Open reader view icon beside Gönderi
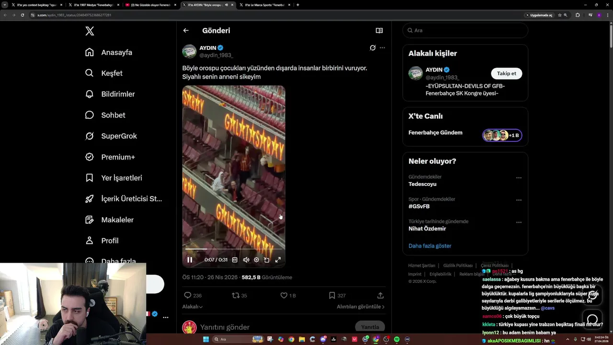Image resolution: width=613 pixels, height=345 pixels. pyautogui.click(x=379, y=31)
